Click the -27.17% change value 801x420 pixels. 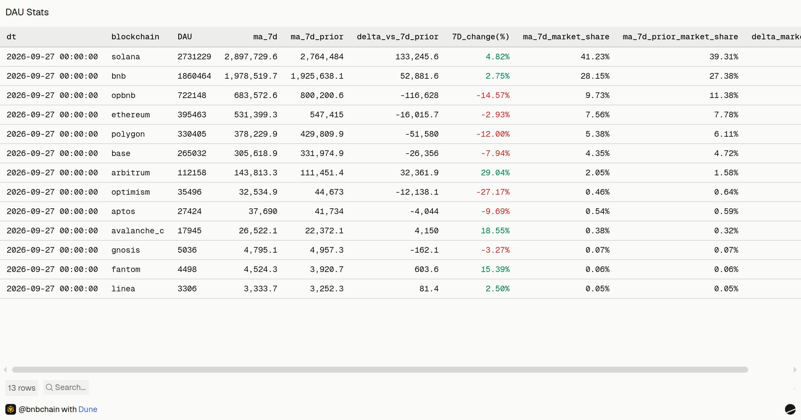[x=493, y=192]
